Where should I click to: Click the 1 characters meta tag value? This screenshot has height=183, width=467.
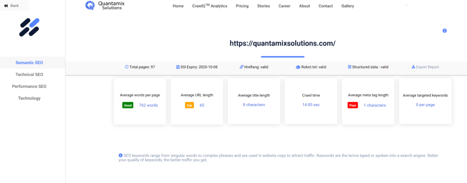click(375, 105)
